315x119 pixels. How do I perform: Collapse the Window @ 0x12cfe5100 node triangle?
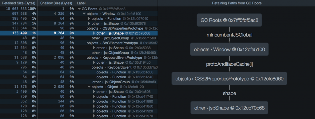[84, 14]
